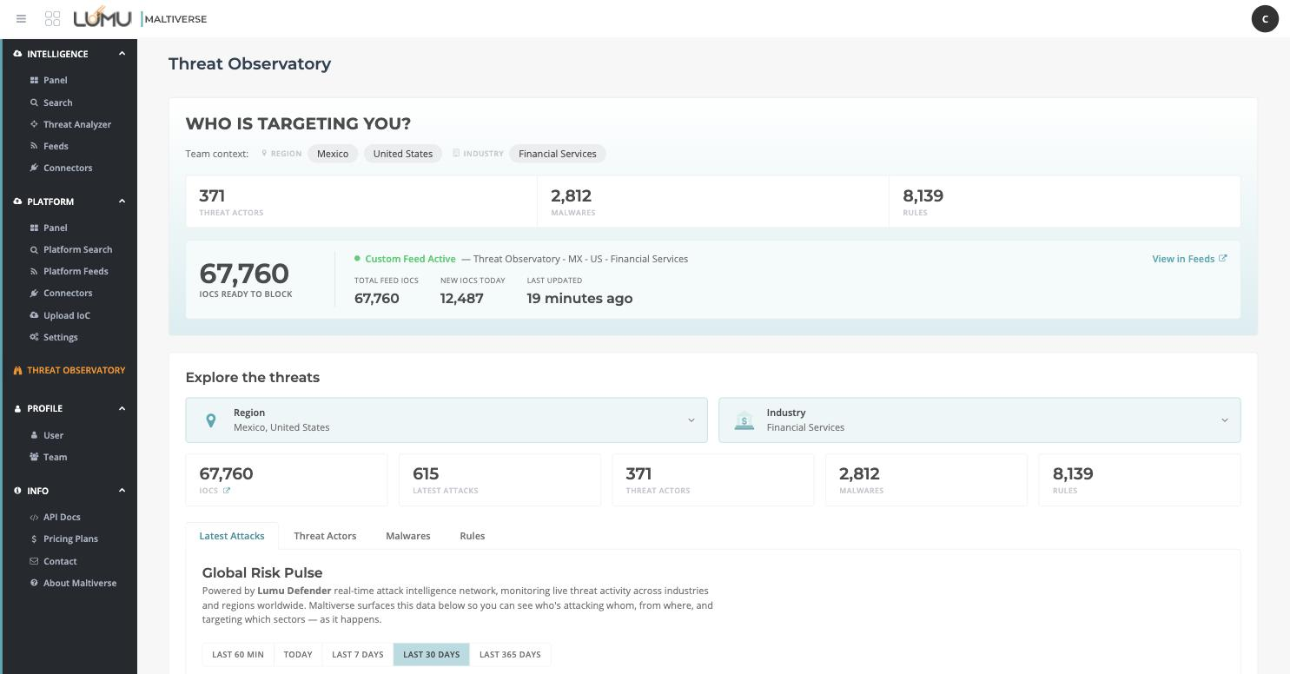Image resolution: width=1290 pixels, height=674 pixels.
Task: Open the About Maltiverse link
Action: [x=80, y=583]
